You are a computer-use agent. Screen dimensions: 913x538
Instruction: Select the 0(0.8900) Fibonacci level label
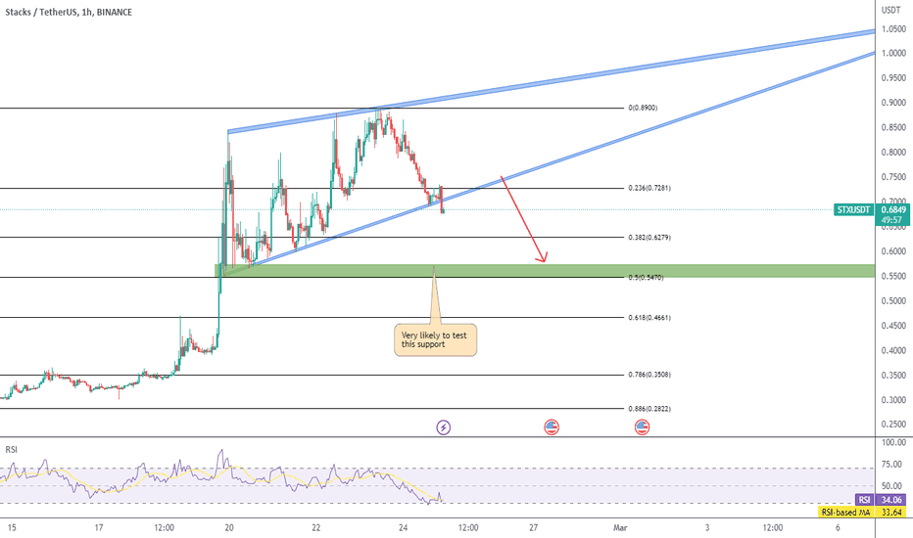coord(643,108)
